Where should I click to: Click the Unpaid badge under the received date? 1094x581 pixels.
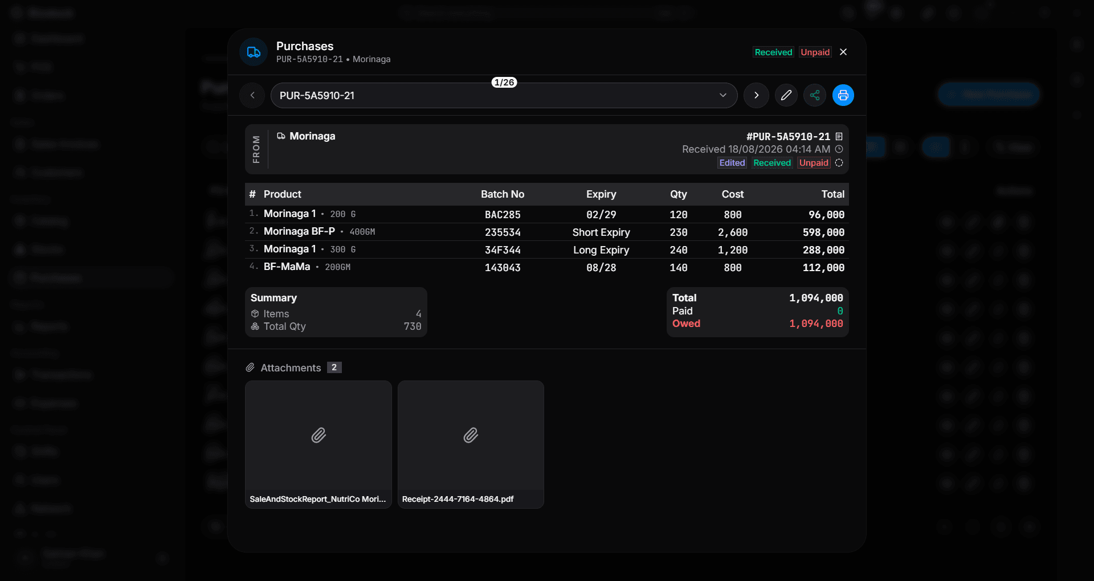(814, 163)
